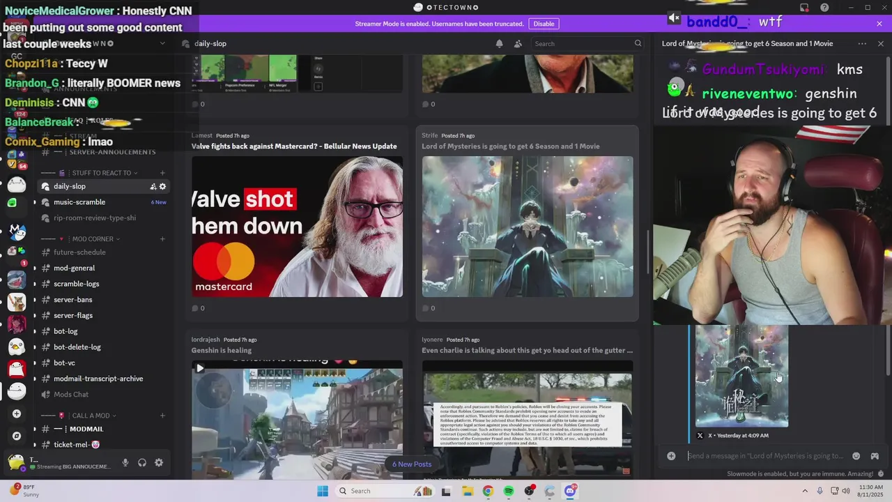Disable Streamer Mode from the banner
This screenshot has height=502, width=892.
[x=544, y=24]
